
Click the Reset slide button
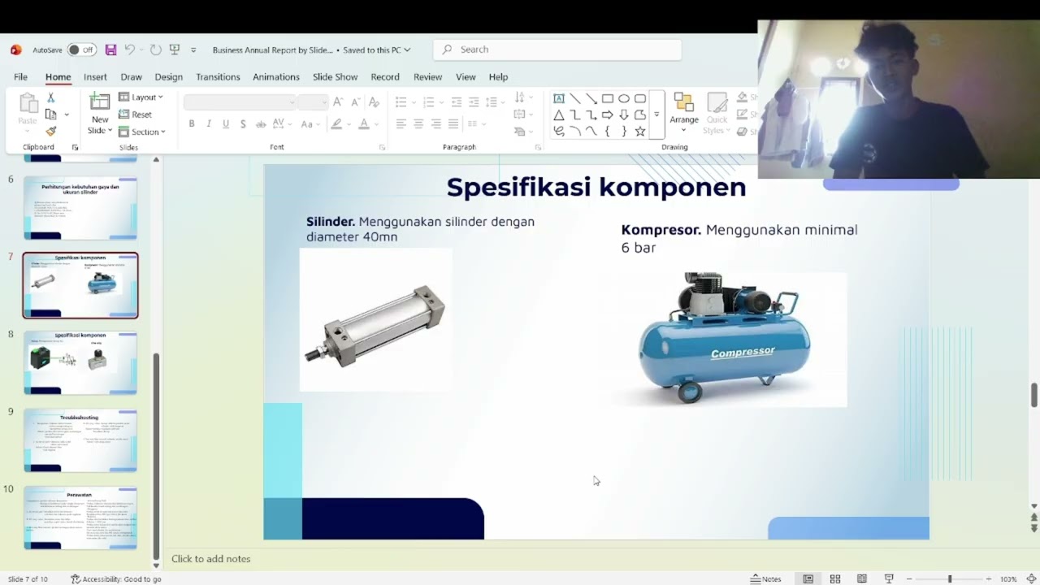pyautogui.click(x=136, y=115)
